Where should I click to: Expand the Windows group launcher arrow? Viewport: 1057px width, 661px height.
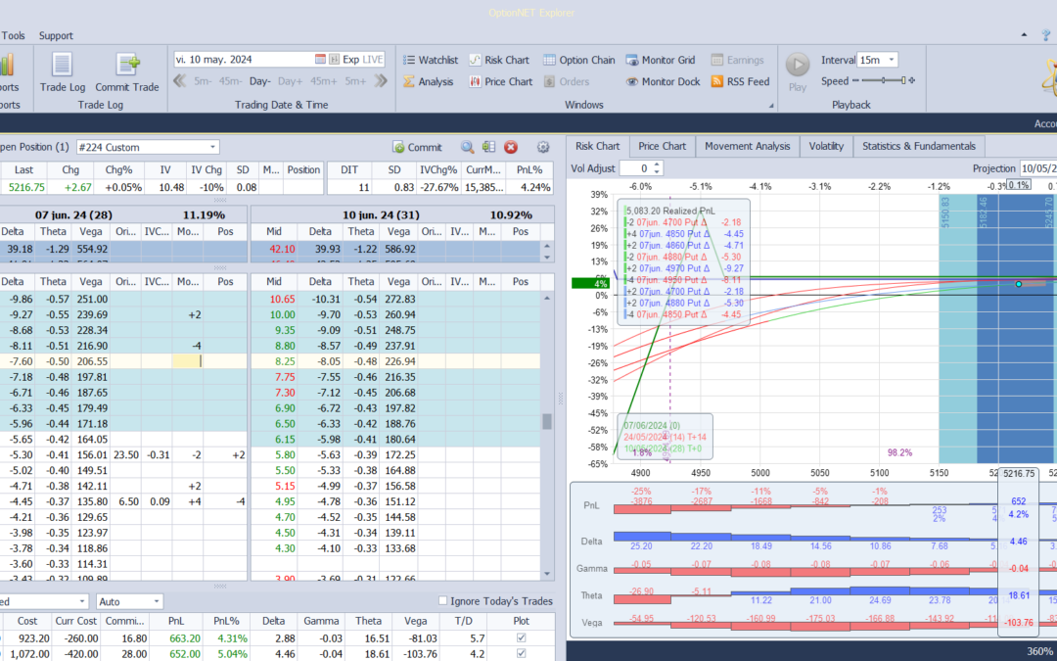point(771,106)
